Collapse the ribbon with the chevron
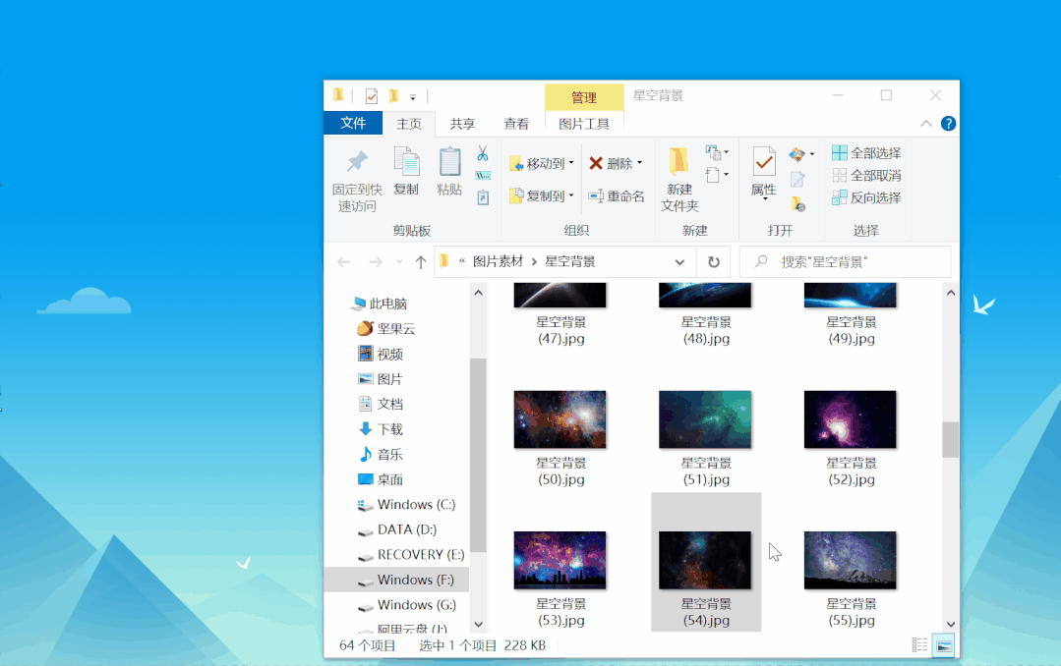1061x666 pixels. (x=925, y=124)
